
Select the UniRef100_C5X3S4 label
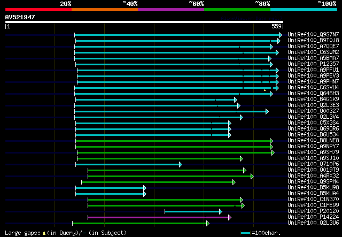click(313, 123)
